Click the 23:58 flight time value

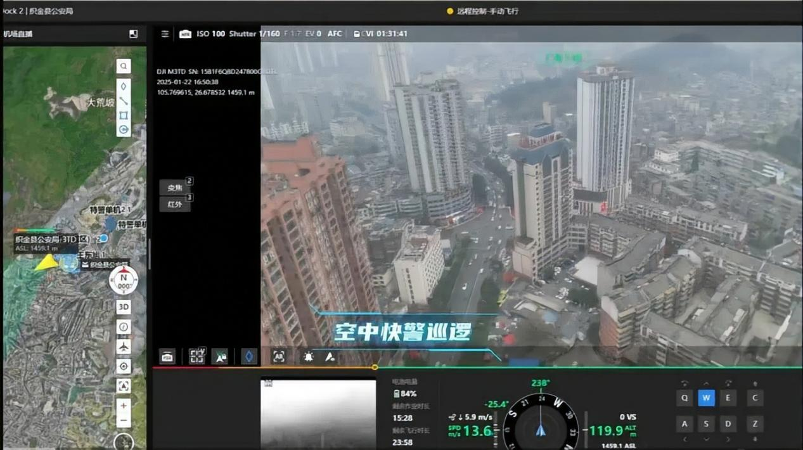pyautogui.click(x=402, y=442)
